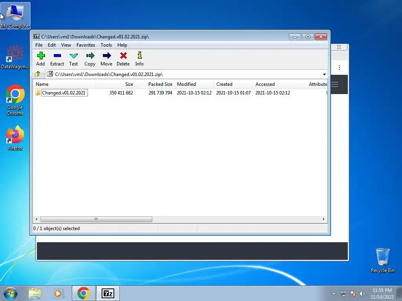This screenshot has width=402, height=301.
Task: Open the Info tool
Action: (x=139, y=59)
